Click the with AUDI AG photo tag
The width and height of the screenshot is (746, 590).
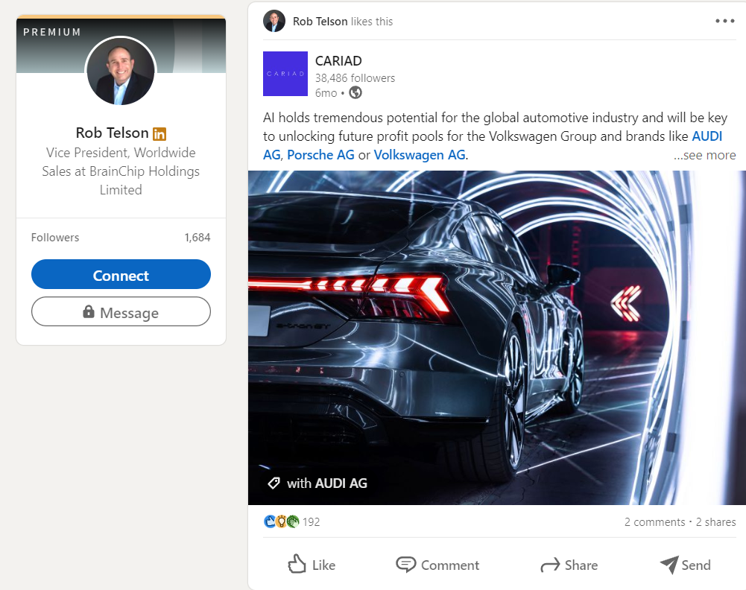coord(327,483)
